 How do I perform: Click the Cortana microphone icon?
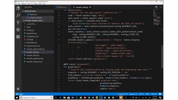(51, 97)
